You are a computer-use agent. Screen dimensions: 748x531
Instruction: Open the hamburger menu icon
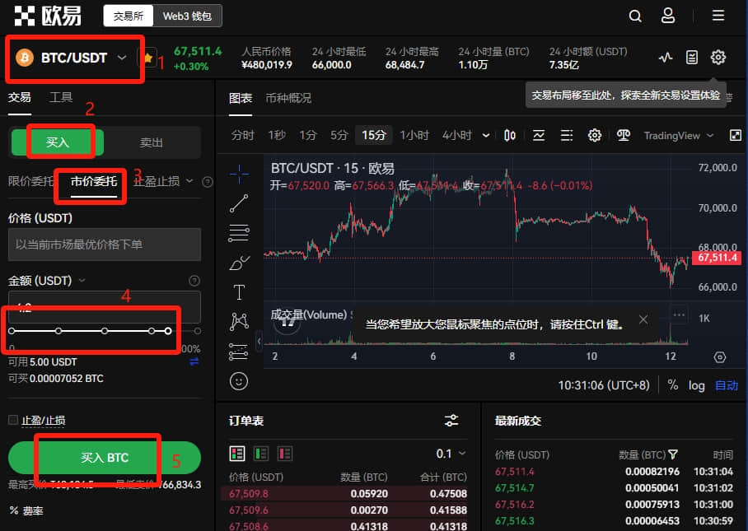pos(718,16)
